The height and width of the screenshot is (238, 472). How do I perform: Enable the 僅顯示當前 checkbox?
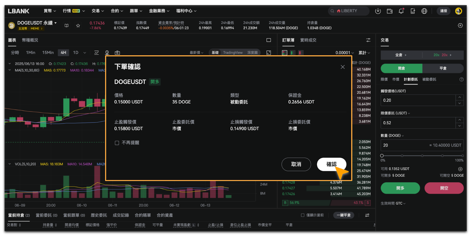(x=302, y=215)
